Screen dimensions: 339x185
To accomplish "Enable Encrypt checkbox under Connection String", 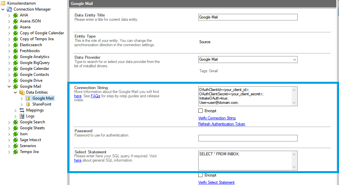I will [200, 111].
